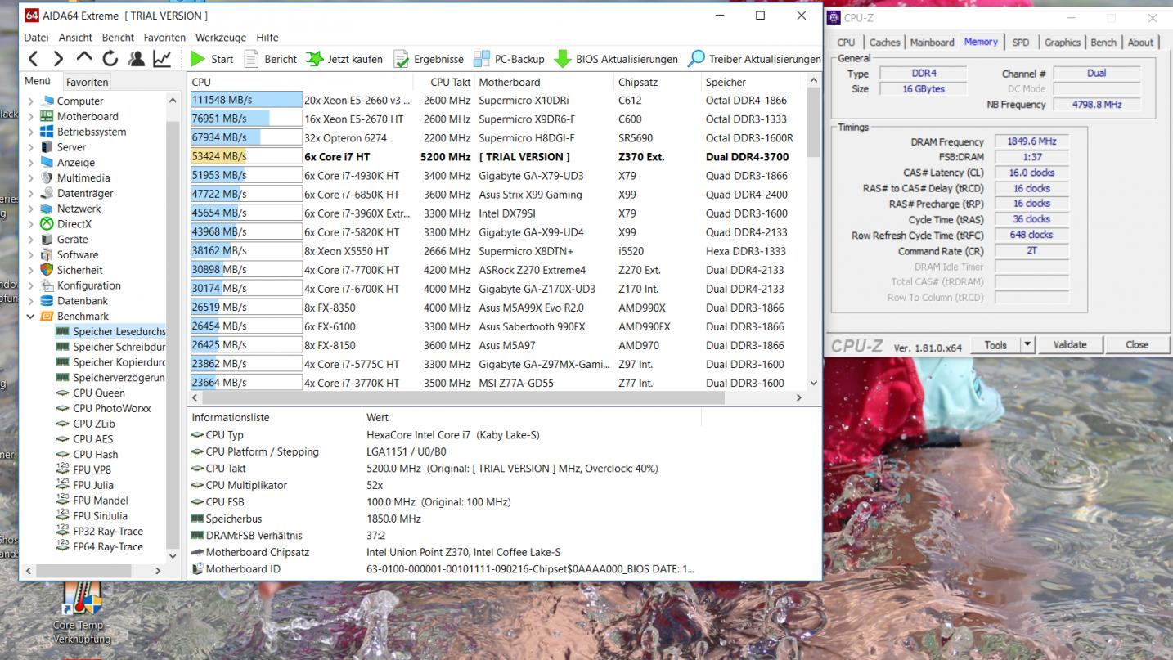Select the Speicherverzögerung benchmark item
1173x660 pixels.
(119, 378)
